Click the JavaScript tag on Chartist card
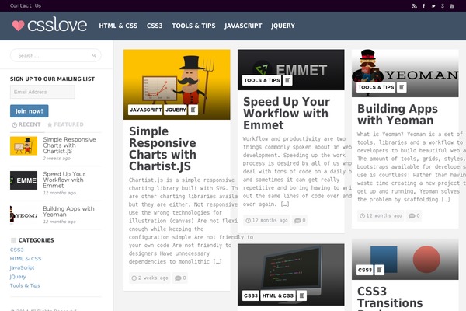 pos(146,110)
